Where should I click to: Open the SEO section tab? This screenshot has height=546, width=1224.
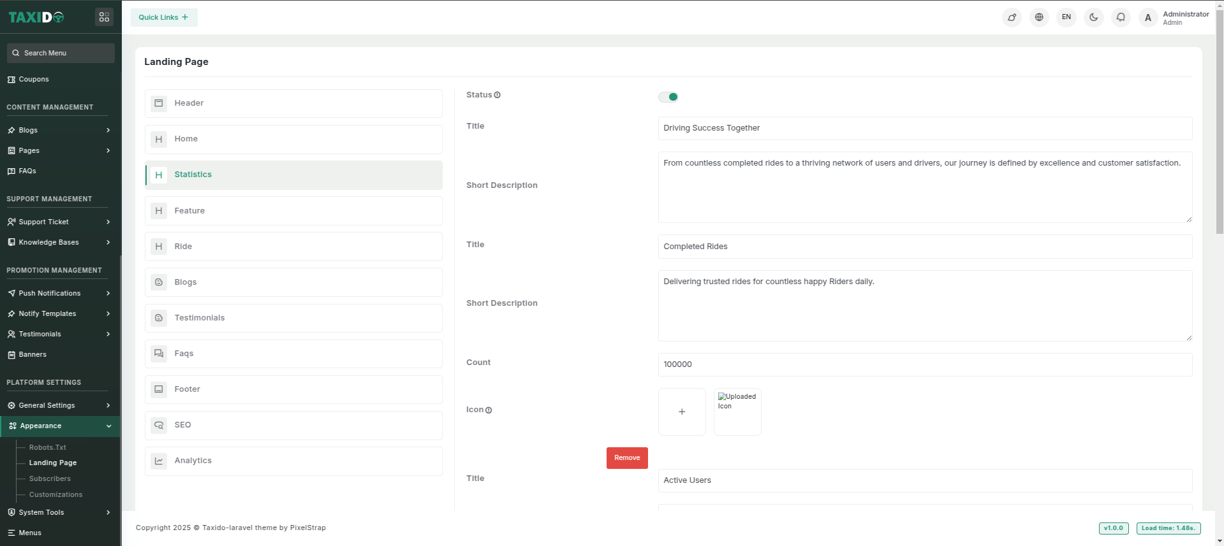click(x=293, y=425)
